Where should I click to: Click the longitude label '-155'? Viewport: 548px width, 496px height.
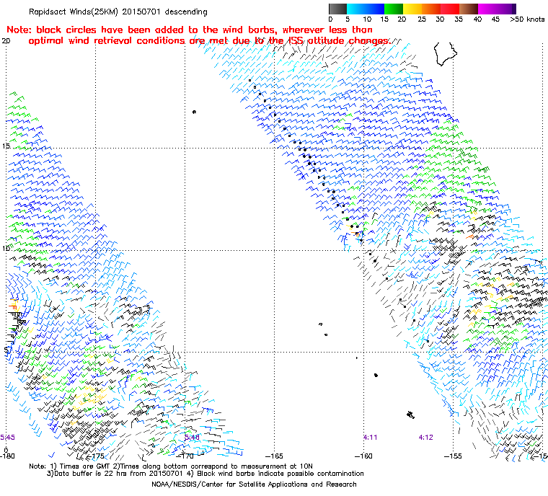(454, 456)
